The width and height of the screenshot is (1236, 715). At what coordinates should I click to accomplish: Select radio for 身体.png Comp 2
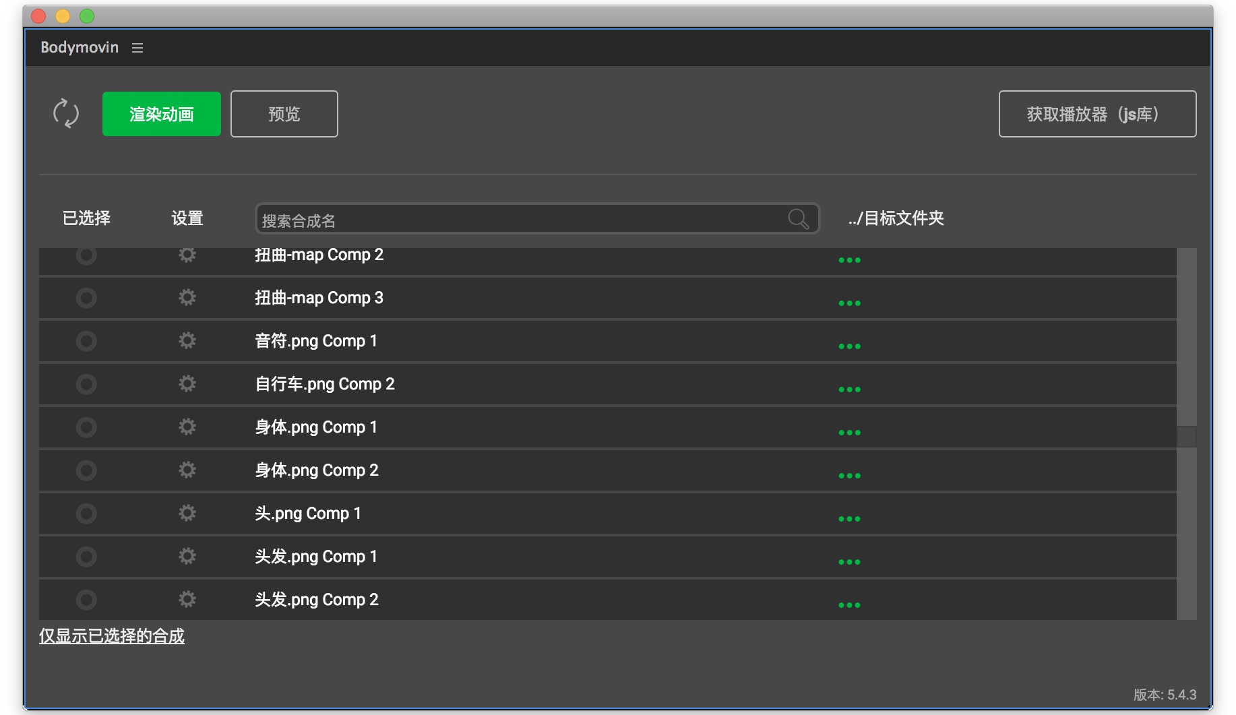[x=86, y=470]
